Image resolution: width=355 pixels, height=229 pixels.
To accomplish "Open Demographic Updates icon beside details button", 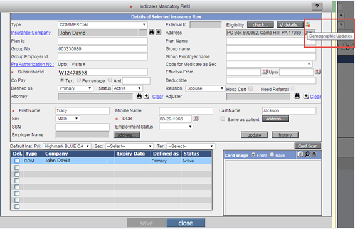I will (x=308, y=24).
